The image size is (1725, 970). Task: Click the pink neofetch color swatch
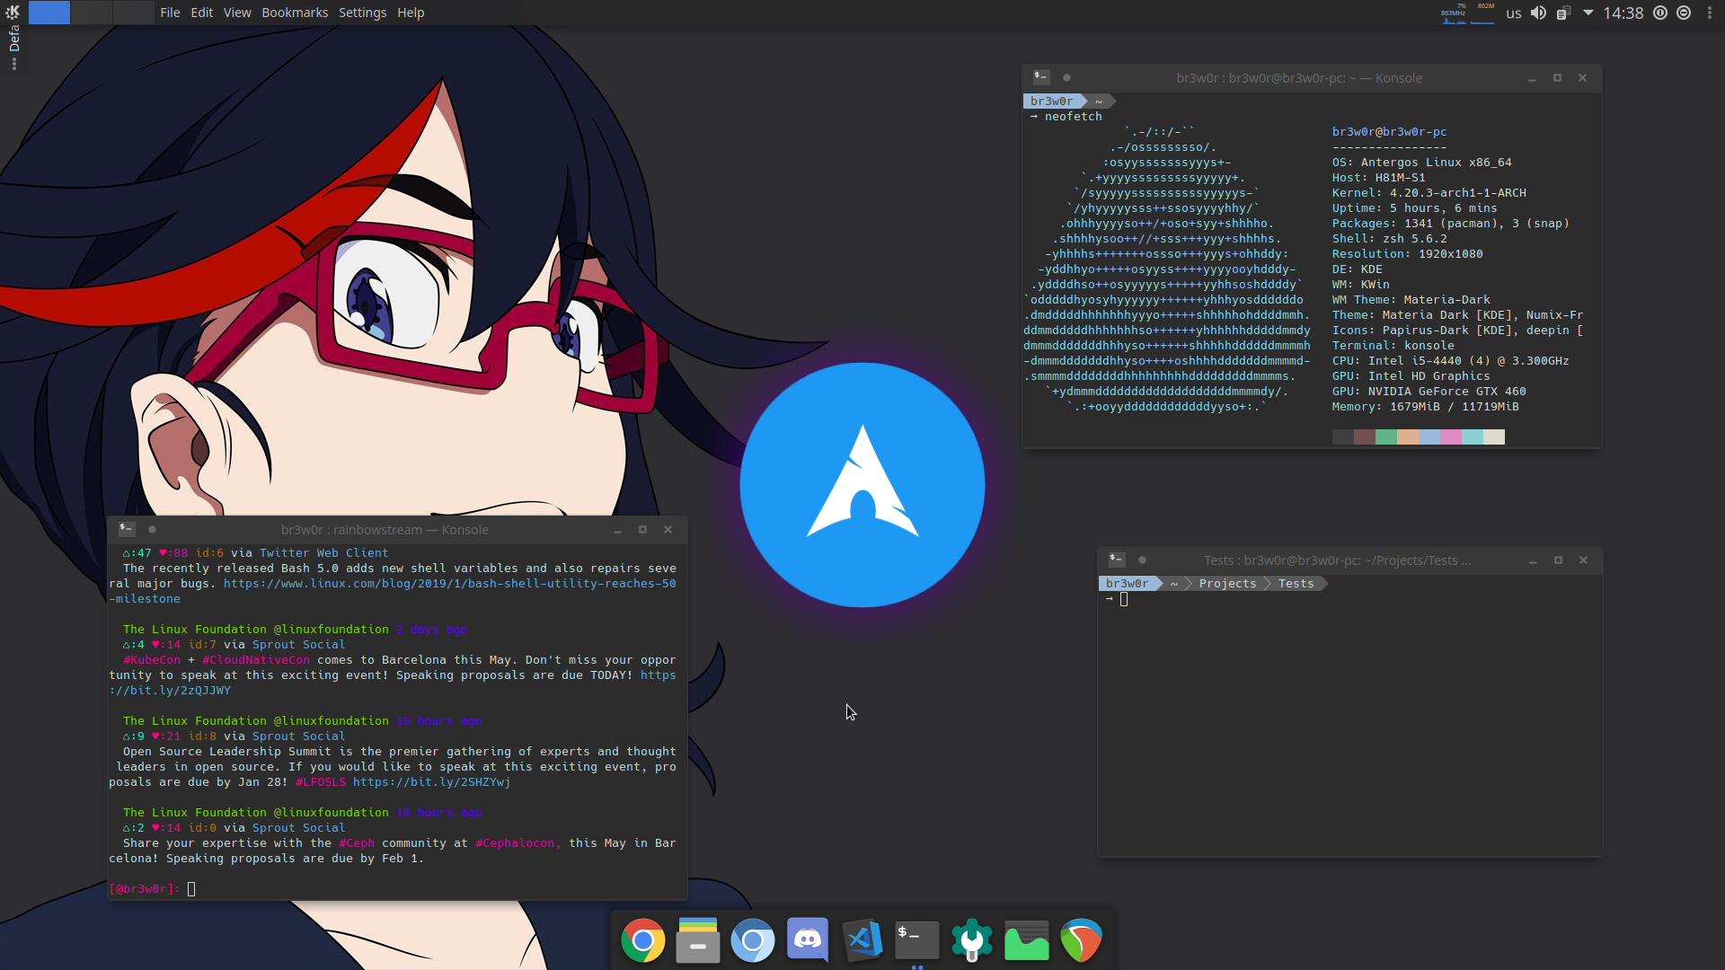pos(1451,436)
